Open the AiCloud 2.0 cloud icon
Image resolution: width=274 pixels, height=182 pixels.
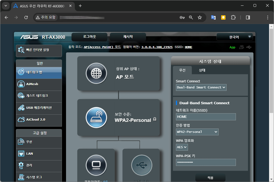click(x=21, y=120)
